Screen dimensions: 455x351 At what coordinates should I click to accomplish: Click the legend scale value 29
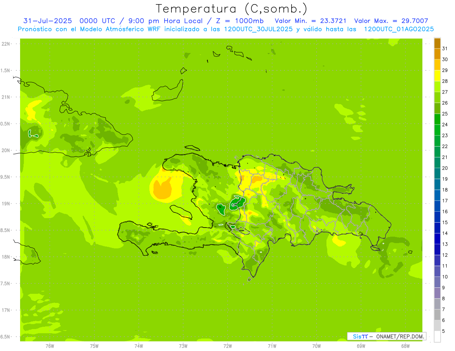[445, 70]
